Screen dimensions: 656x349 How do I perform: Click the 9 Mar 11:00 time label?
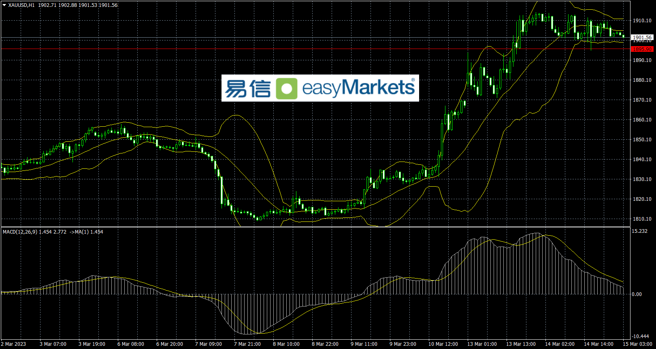coord(364,344)
